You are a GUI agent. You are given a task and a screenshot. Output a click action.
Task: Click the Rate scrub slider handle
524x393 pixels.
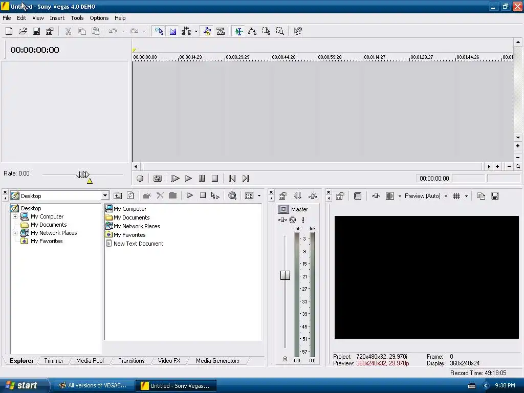click(83, 174)
